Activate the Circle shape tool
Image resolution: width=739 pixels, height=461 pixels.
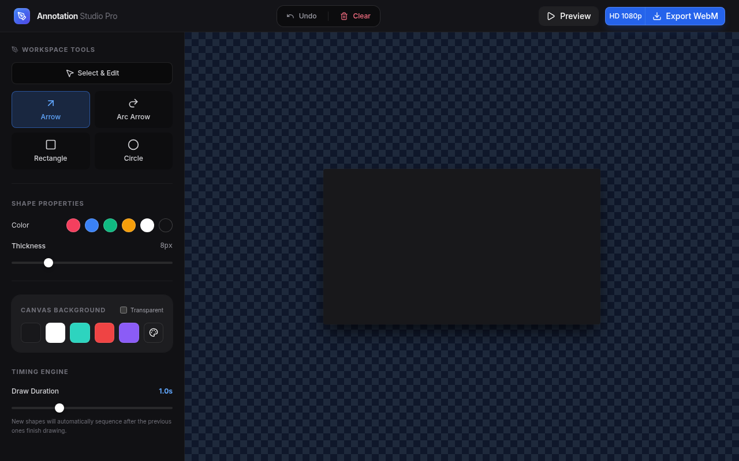(x=133, y=151)
